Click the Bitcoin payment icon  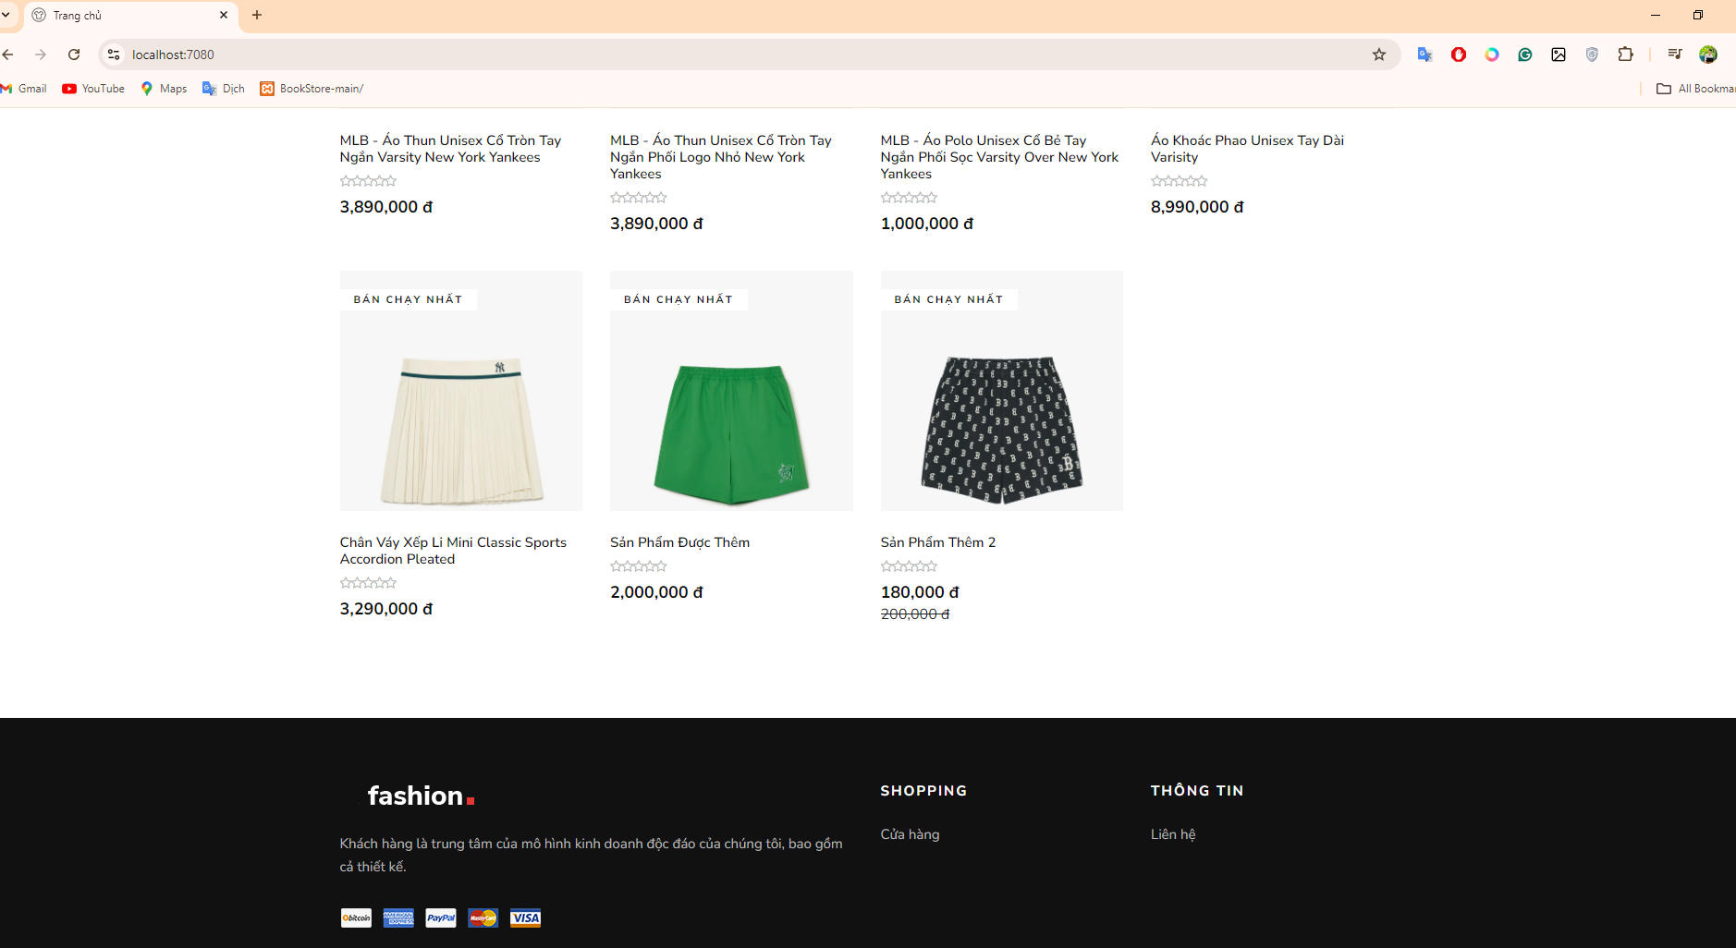356,918
